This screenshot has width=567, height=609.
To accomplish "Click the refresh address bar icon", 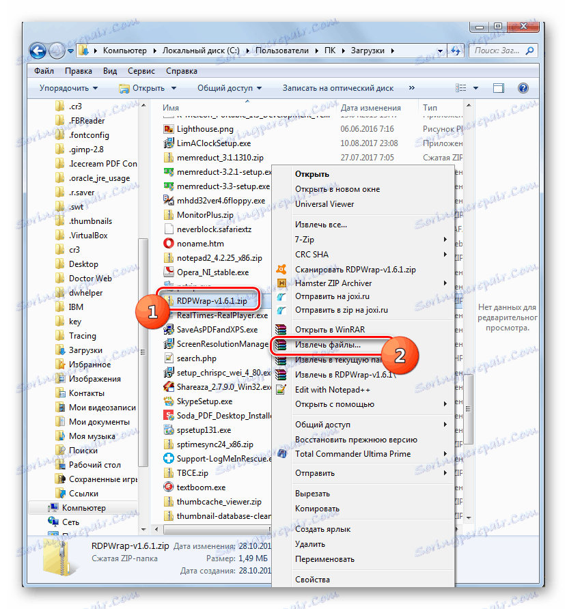I will click(x=456, y=51).
